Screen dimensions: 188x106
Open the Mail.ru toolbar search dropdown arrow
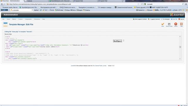click(32, 10)
